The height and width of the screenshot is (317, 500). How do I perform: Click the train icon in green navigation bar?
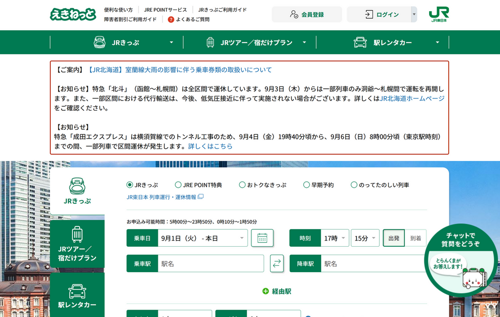100,42
